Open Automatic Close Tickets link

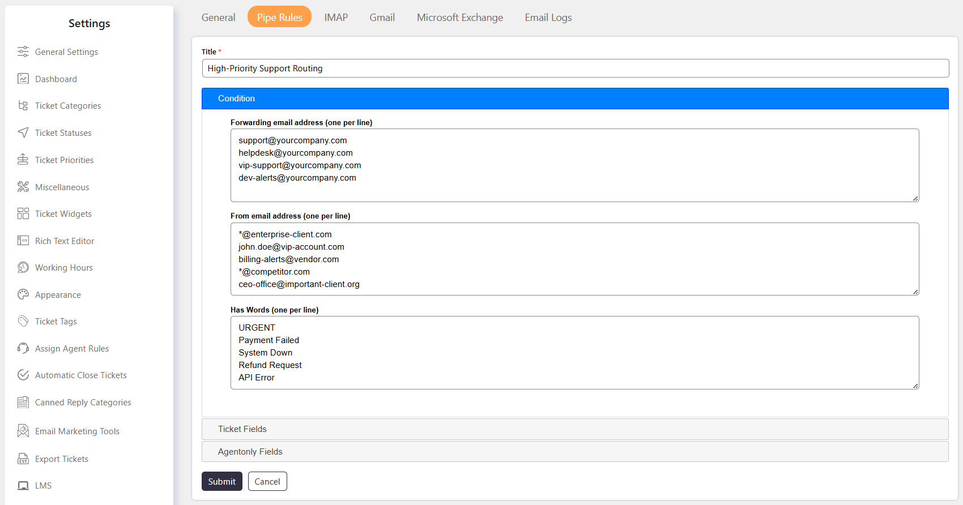tap(80, 375)
